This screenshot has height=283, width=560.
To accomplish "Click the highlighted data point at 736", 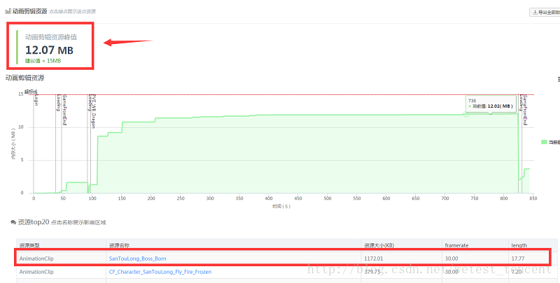I will 465,115.
